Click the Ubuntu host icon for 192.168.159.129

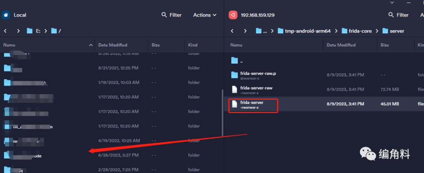(233, 15)
